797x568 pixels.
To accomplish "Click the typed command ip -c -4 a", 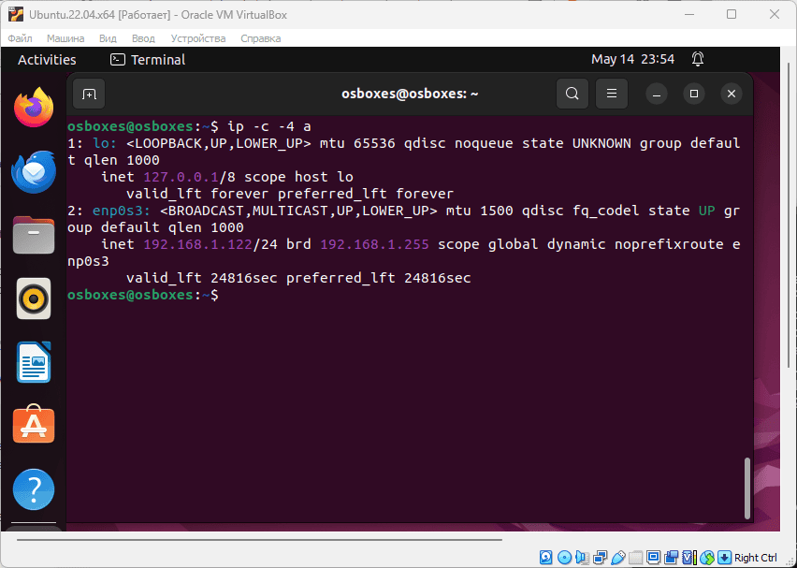I will coord(268,126).
